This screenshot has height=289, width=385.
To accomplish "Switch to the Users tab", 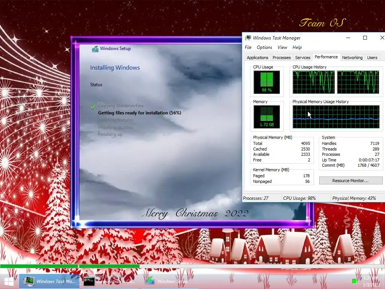I will click(372, 58).
